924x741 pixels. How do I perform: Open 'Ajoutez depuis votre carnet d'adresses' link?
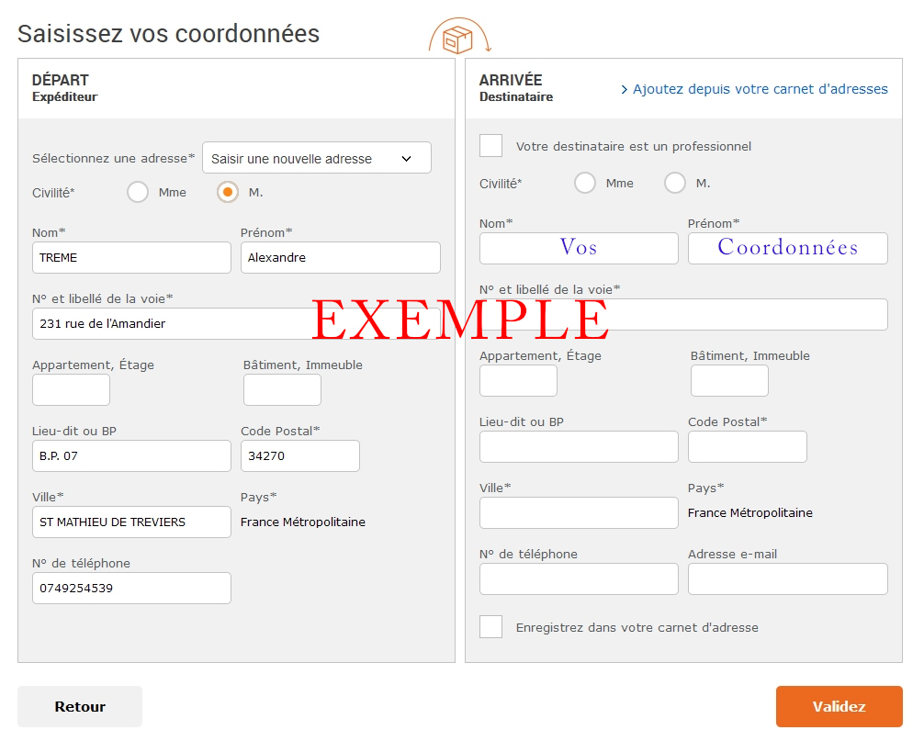coord(754,89)
